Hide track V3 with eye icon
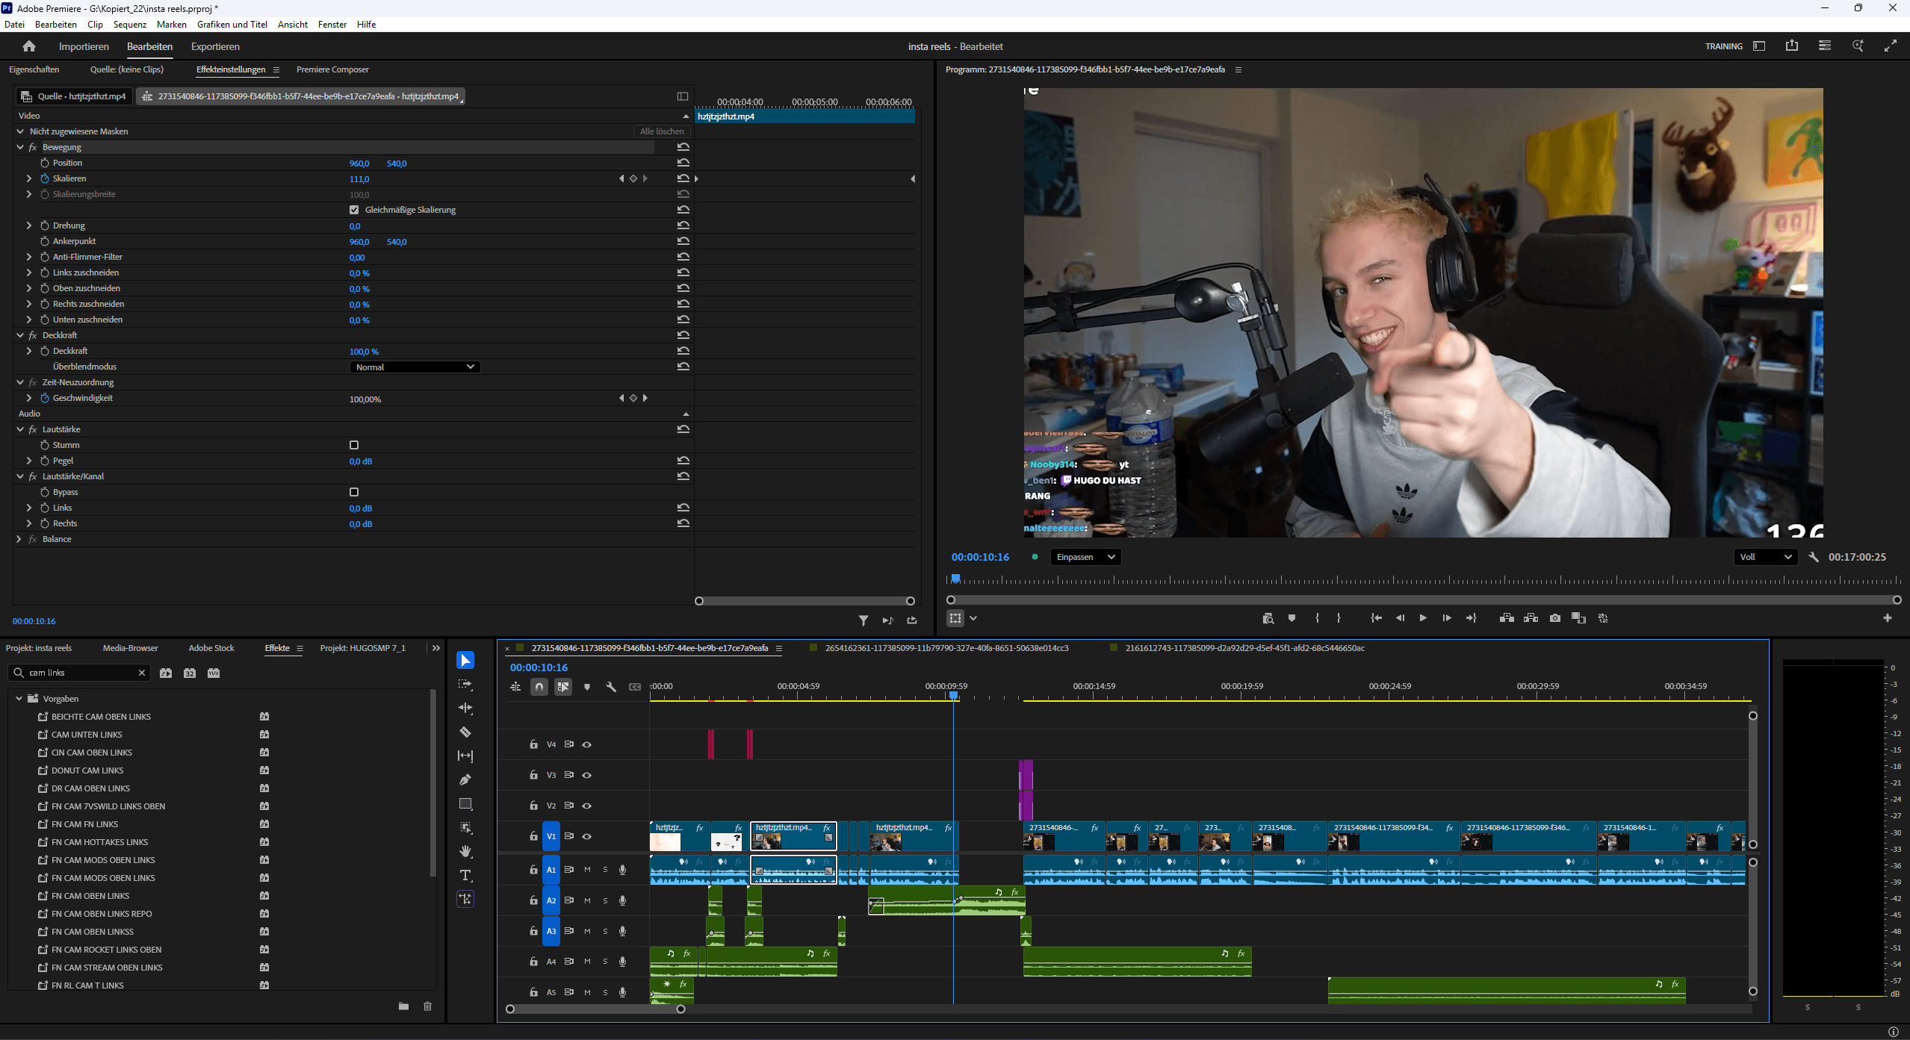The image size is (1910, 1040). click(587, 775)
